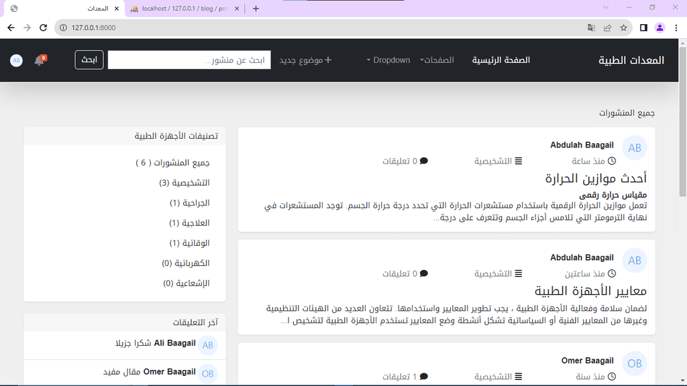Click clock icon next to منذ ساعة

point(612,161)
